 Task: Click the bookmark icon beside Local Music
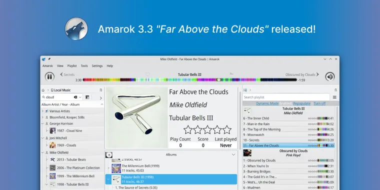(x=101, y=90)
